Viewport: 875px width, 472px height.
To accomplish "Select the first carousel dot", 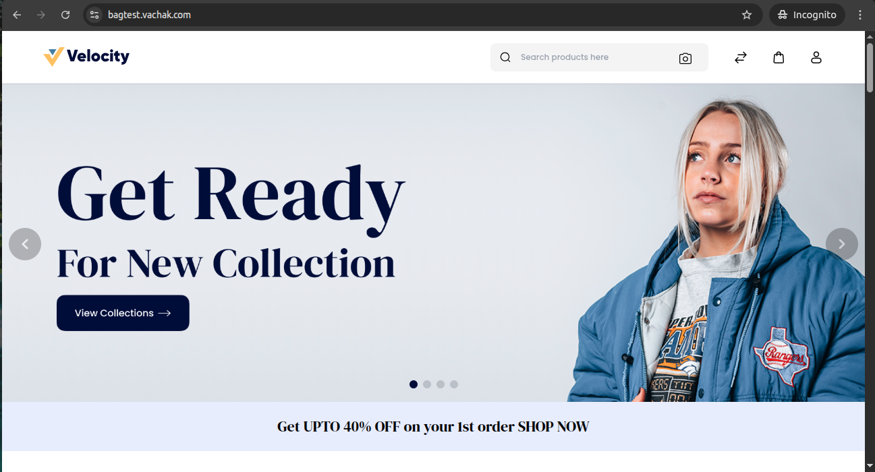I will click(414, 384).
